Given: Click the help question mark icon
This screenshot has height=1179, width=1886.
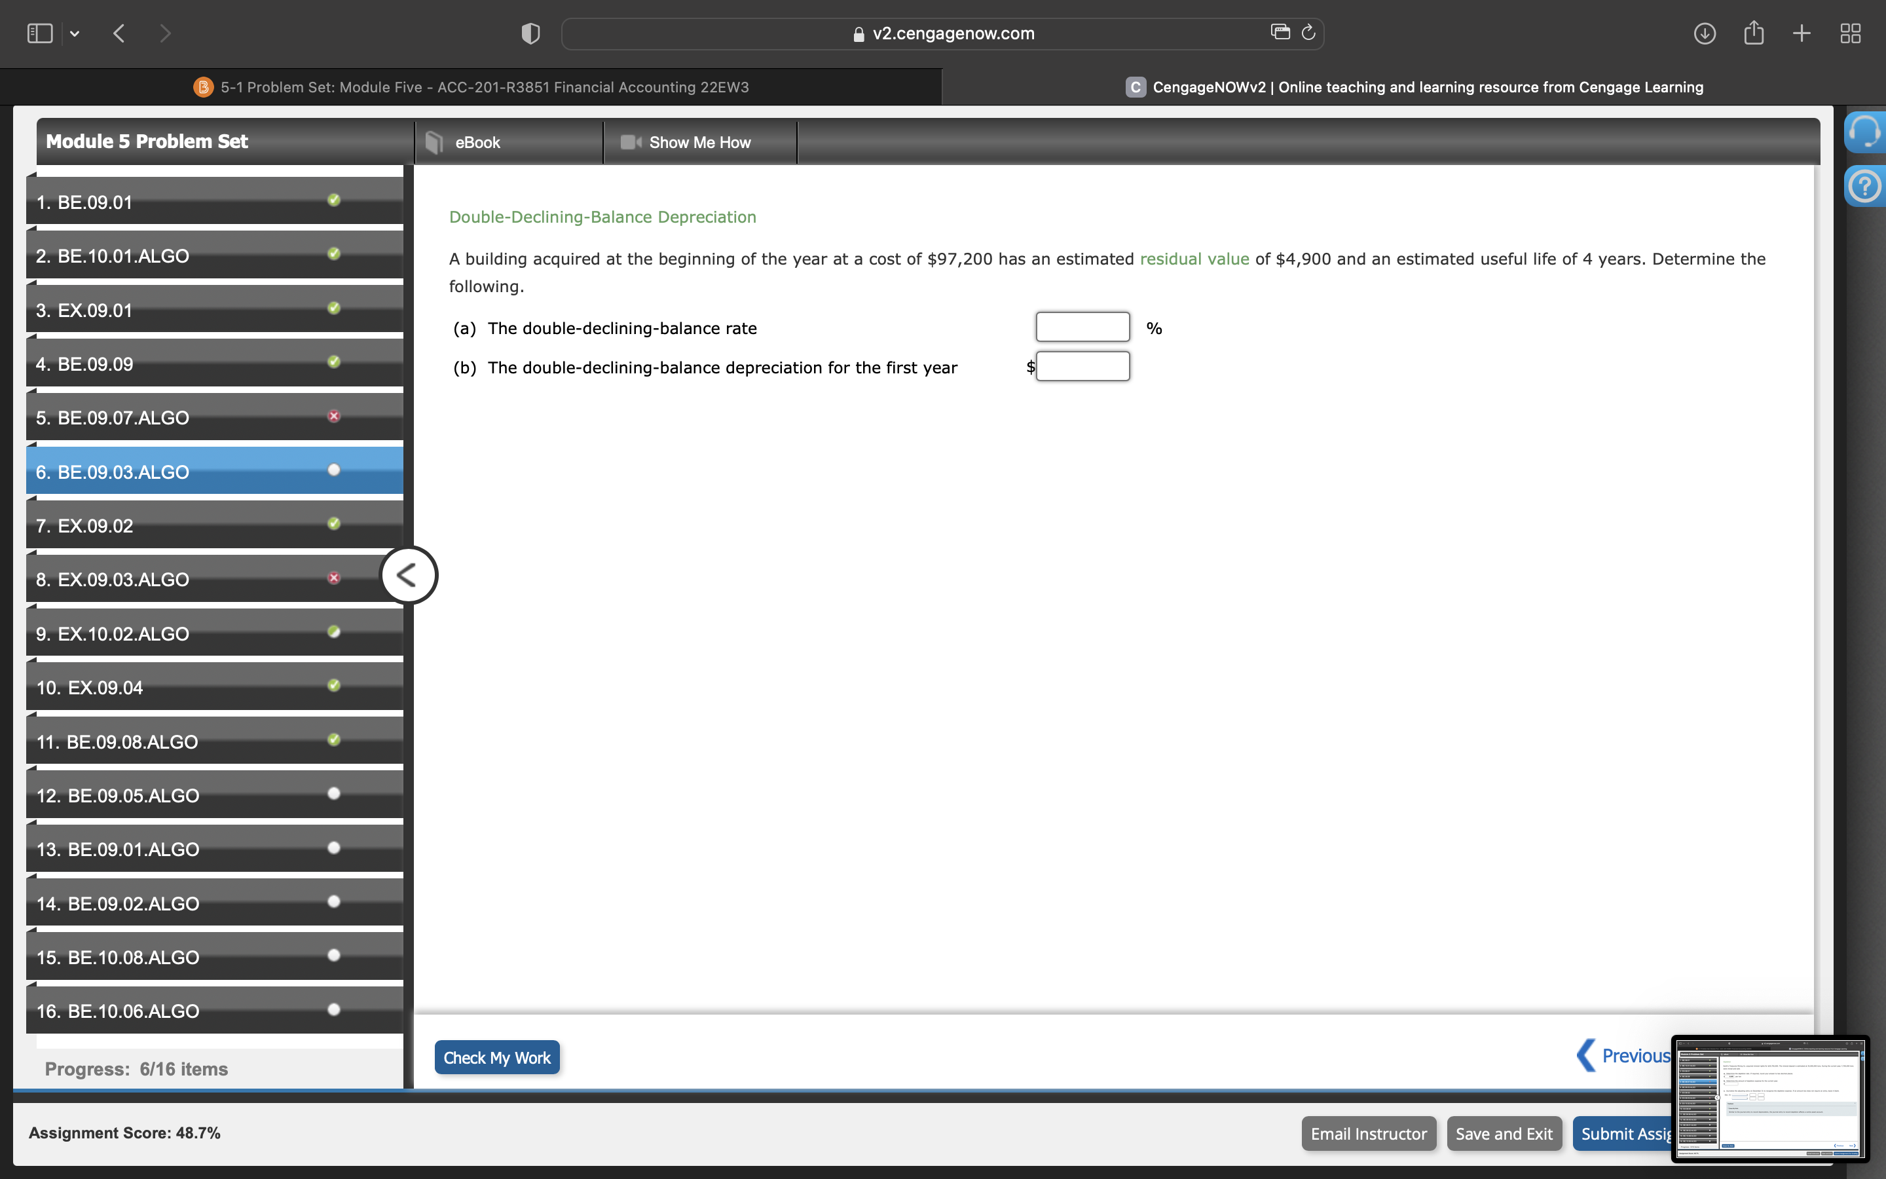Looking at the screenshot, I should pos(1866,185).
